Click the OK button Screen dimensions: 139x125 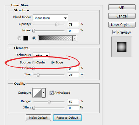pyautogui.click(x=122, y=7)
